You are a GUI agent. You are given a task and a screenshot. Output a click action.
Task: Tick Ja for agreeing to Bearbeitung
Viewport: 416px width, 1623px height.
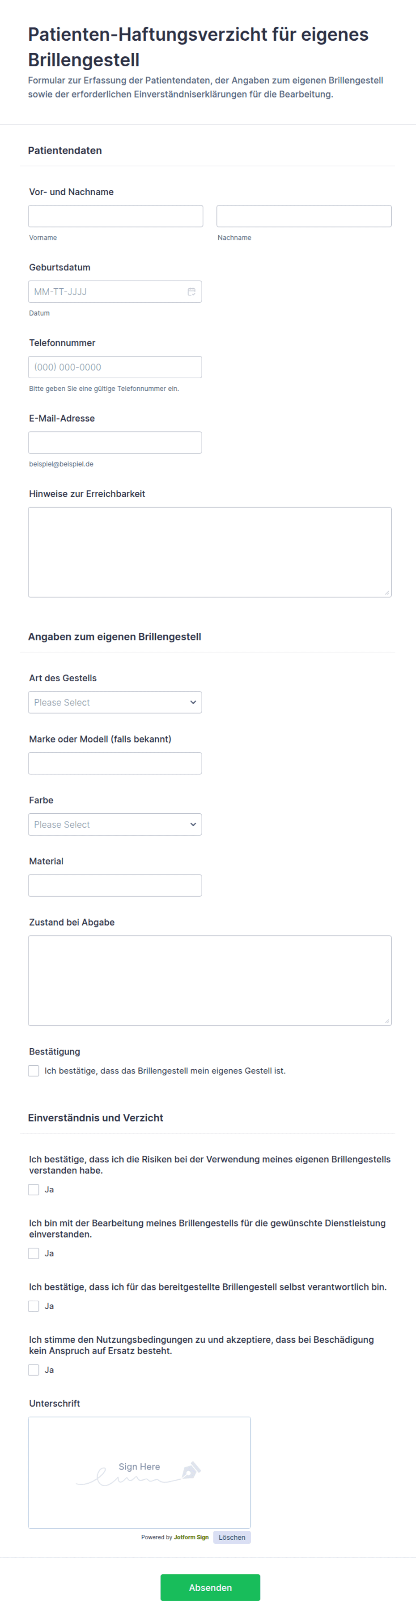[x=34, y=1254]
